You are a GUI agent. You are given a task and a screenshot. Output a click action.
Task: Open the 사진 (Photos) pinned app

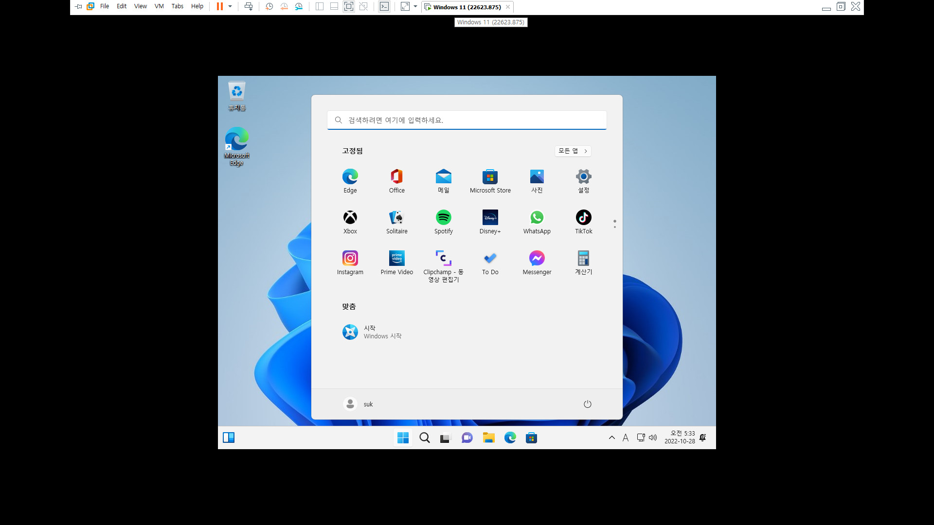point(537,181)
